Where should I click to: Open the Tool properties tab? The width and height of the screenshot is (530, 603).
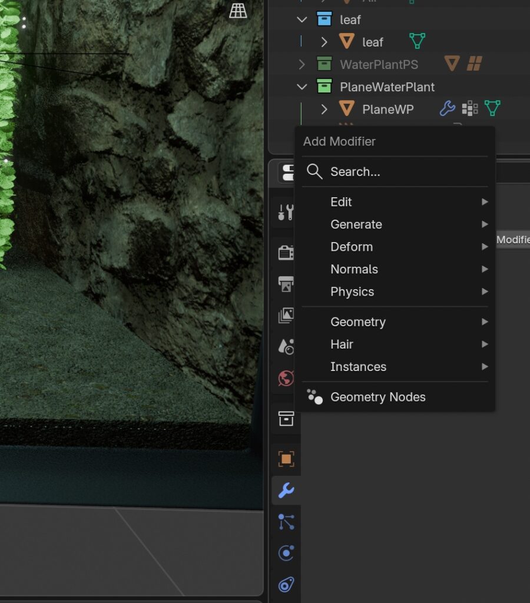coord(286,212)
